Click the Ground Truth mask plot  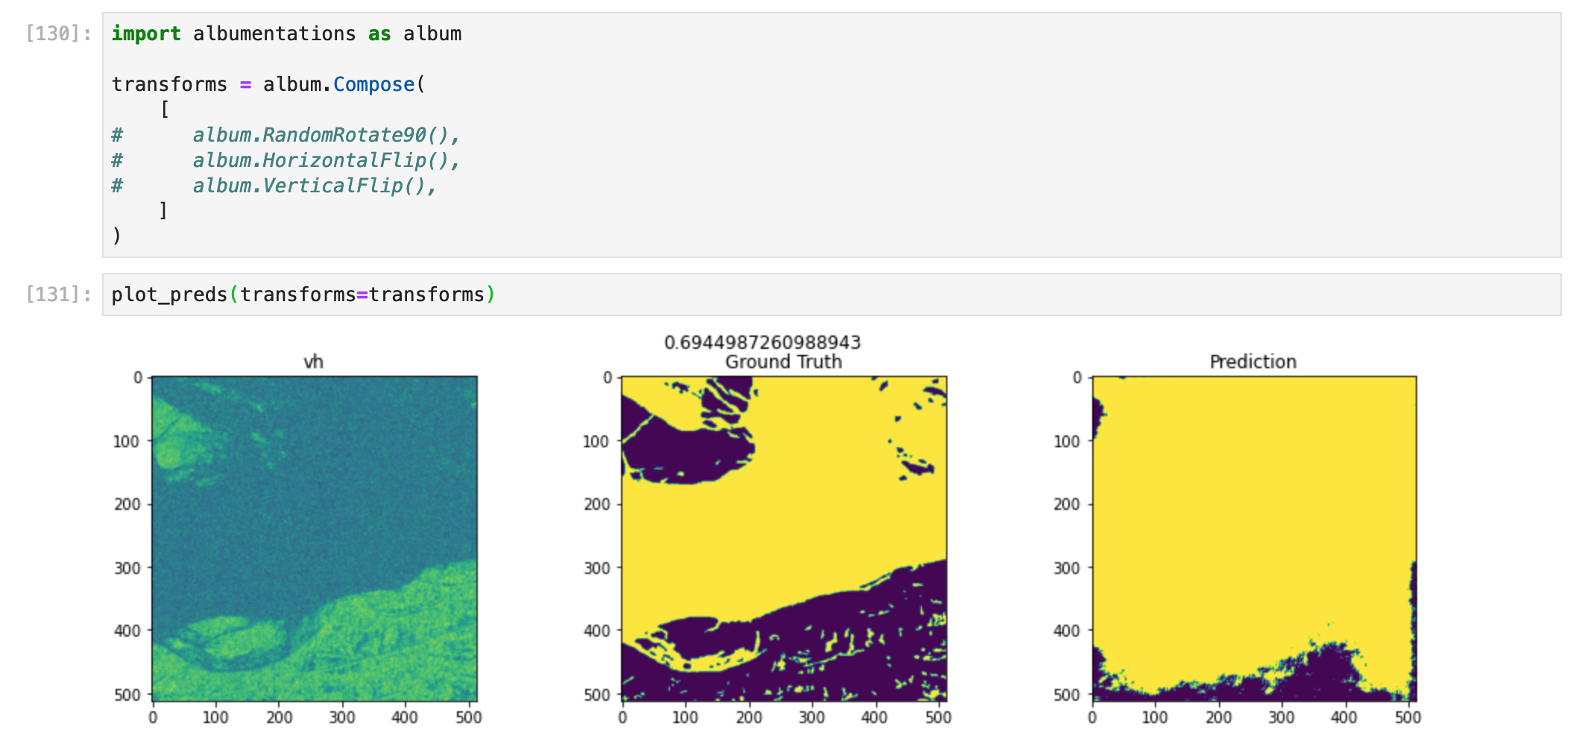(x=784, y=538)
